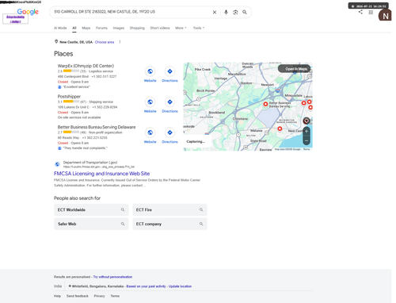Switch to the Images tab
The width and height of the screenshot is (396, 303).
[119, 28]
